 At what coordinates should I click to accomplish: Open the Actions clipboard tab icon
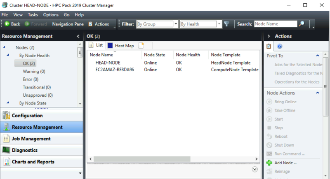(269, 46)
